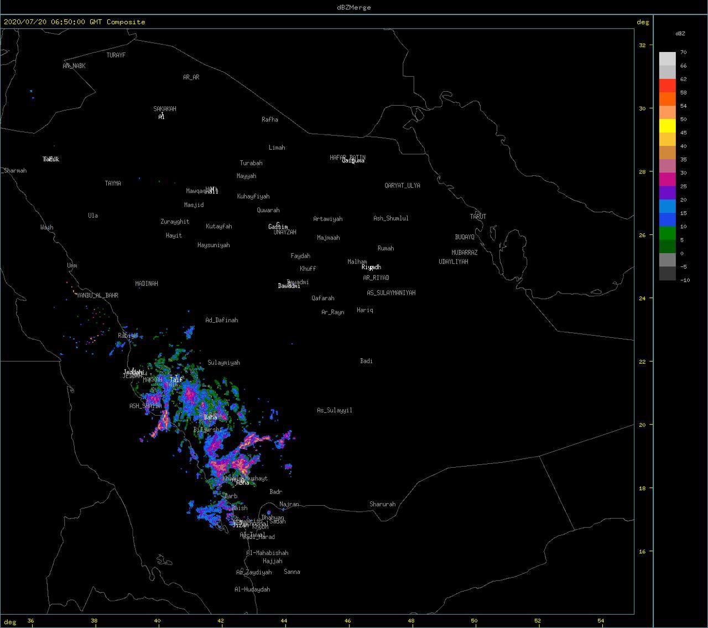The image size is (708, 628).
Task: Click the Sharurah label on map
Action: point(383,504)
